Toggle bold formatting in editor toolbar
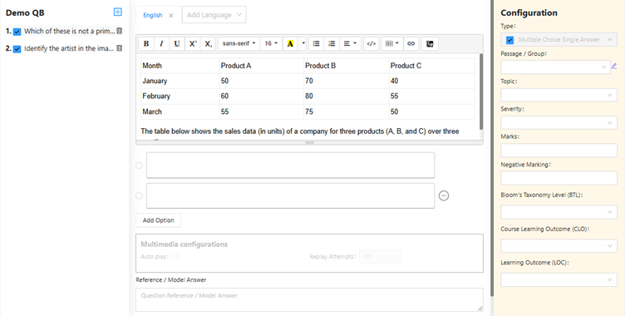Screen dimensions: 625x316 point(146,44)
